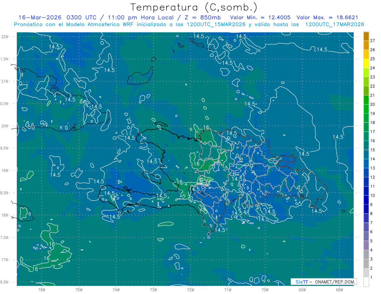Click the 17 label on the color scale
This screenshot has width=381, height=294.
pyautogui.click(x=373, y=132)
